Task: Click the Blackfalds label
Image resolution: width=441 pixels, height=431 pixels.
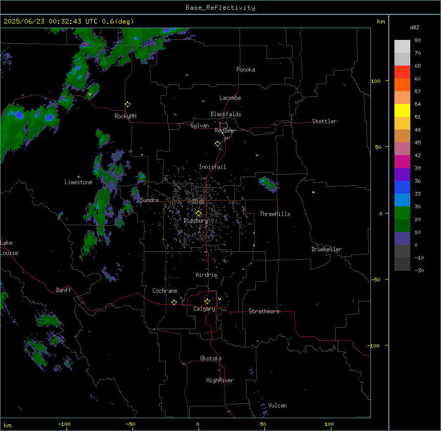Action: click(226, 114)
